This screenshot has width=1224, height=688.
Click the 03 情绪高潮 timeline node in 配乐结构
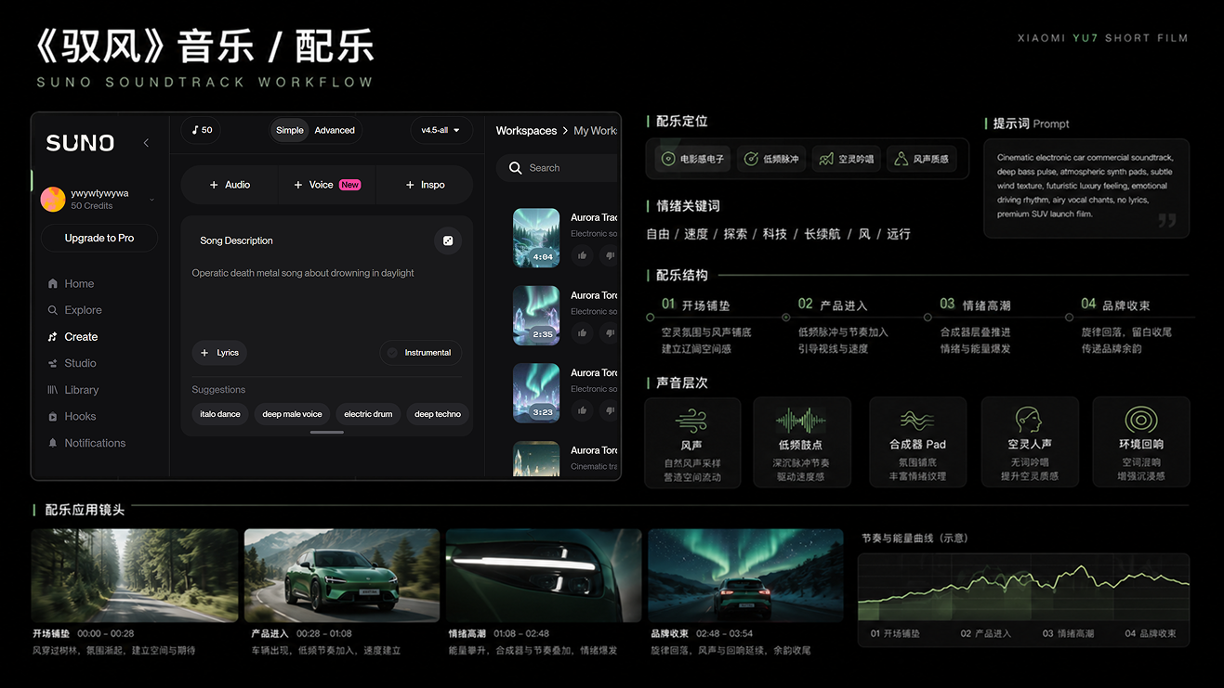click(x=928, y=318)
